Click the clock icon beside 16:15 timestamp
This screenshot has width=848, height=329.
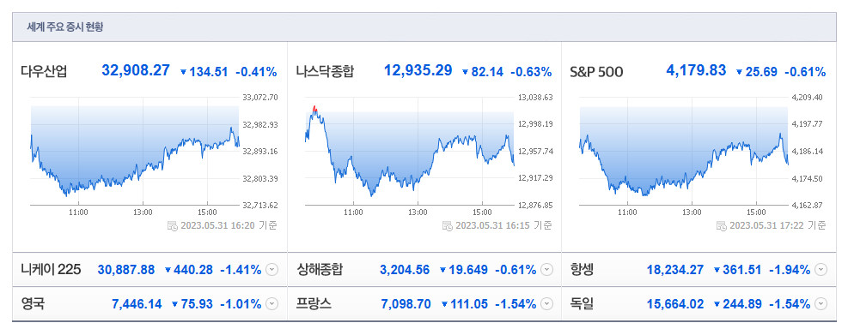point(447,225)
